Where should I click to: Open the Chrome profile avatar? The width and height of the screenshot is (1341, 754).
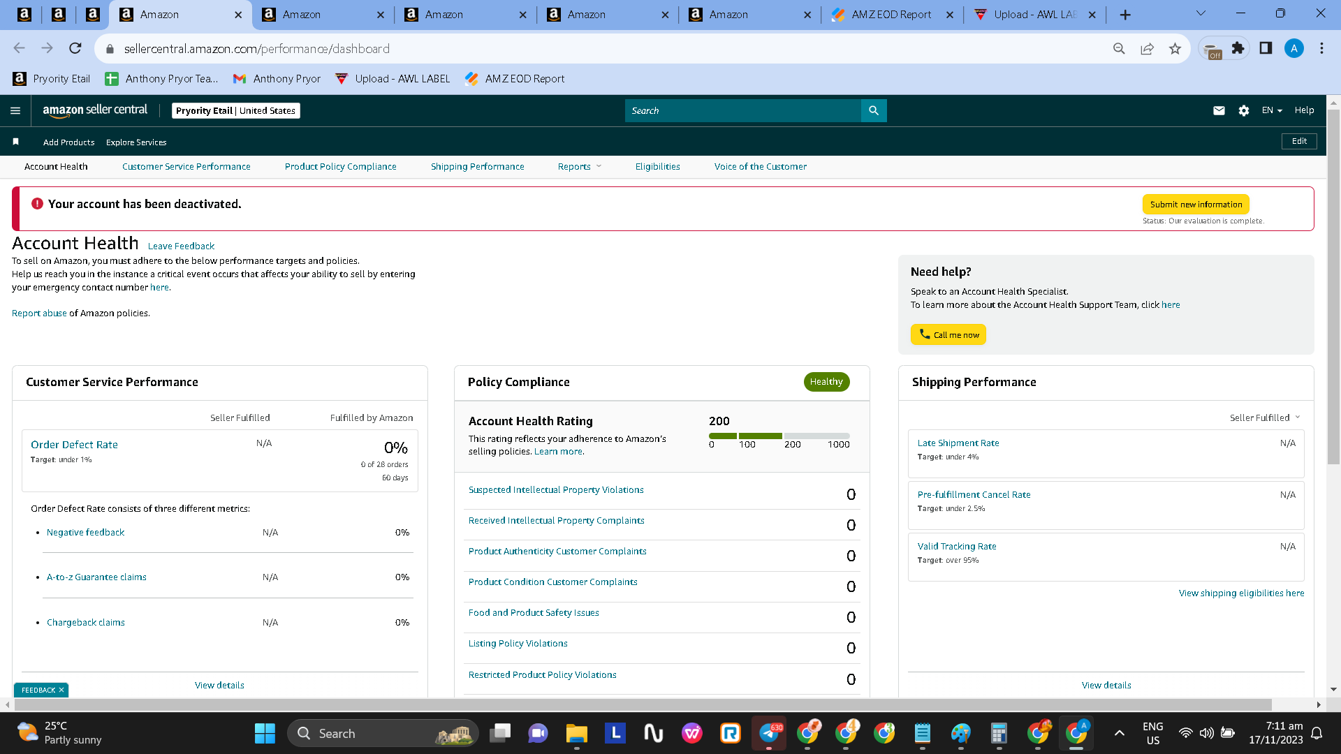(x=1294, y=48)
